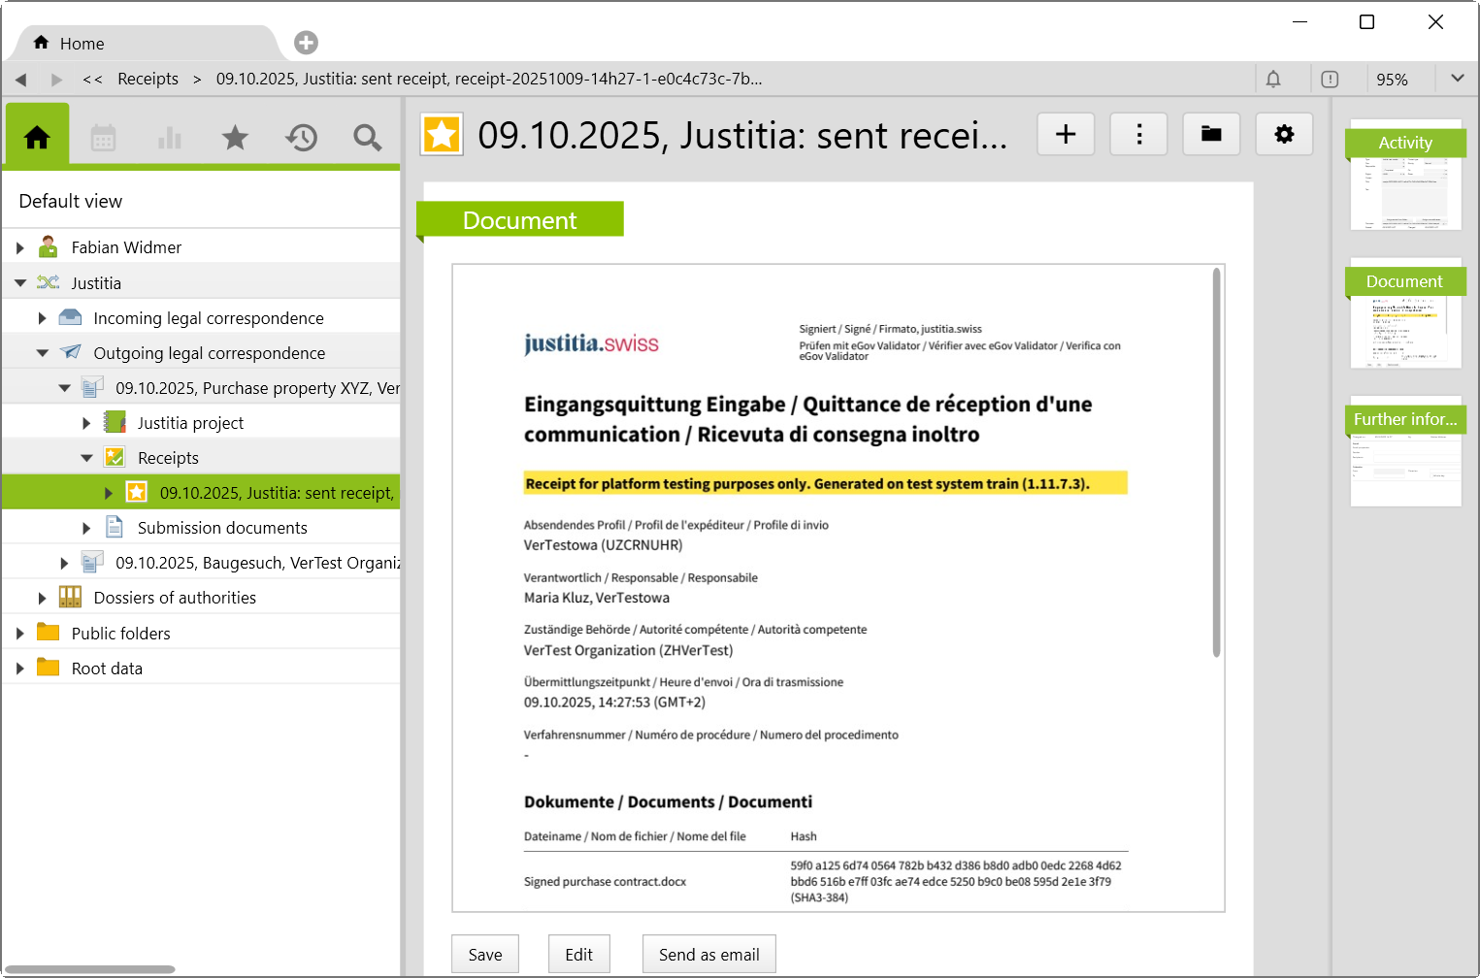1480x978 pixels.
Task: Click the notification bell icon
Action: (1273, 80)
